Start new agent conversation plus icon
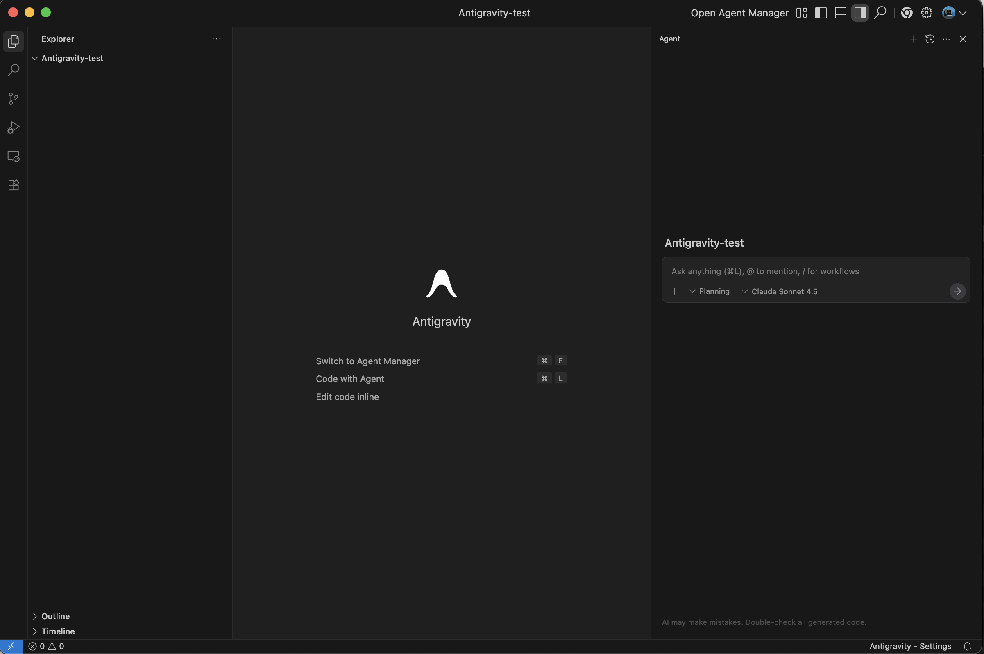 [913, 39]
